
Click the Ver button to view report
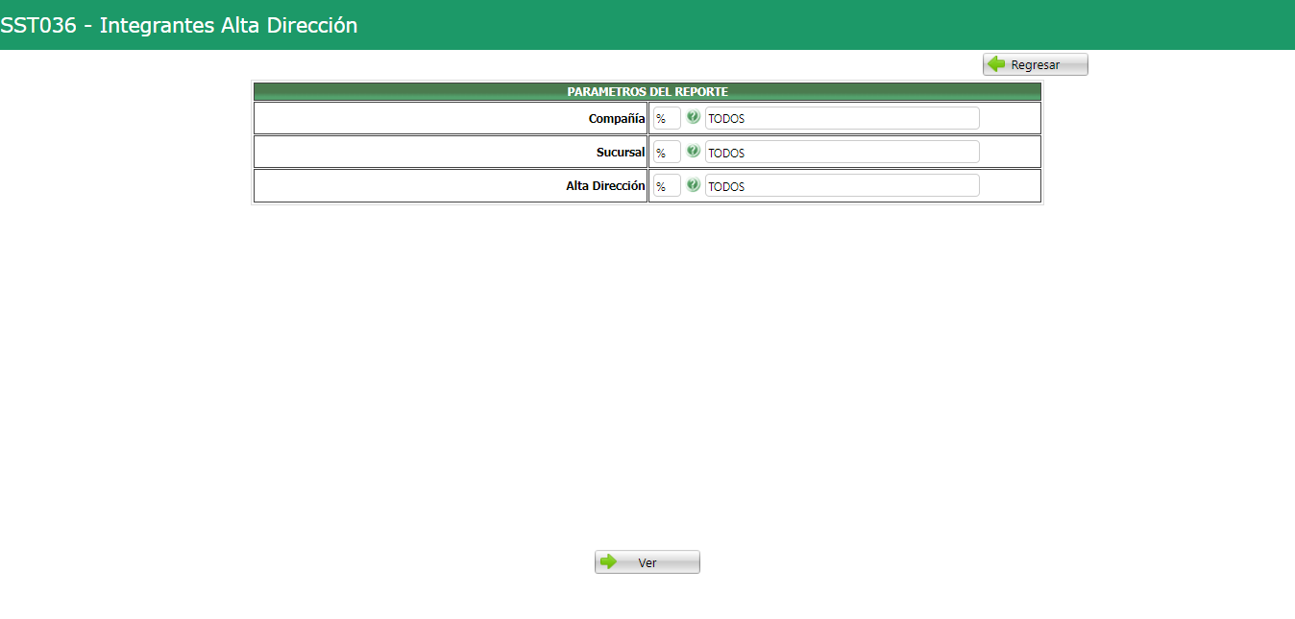pyautogui.click(x=647, y=562)
